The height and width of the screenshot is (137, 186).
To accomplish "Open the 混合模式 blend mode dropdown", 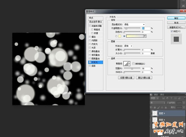I will coord(134,25).
